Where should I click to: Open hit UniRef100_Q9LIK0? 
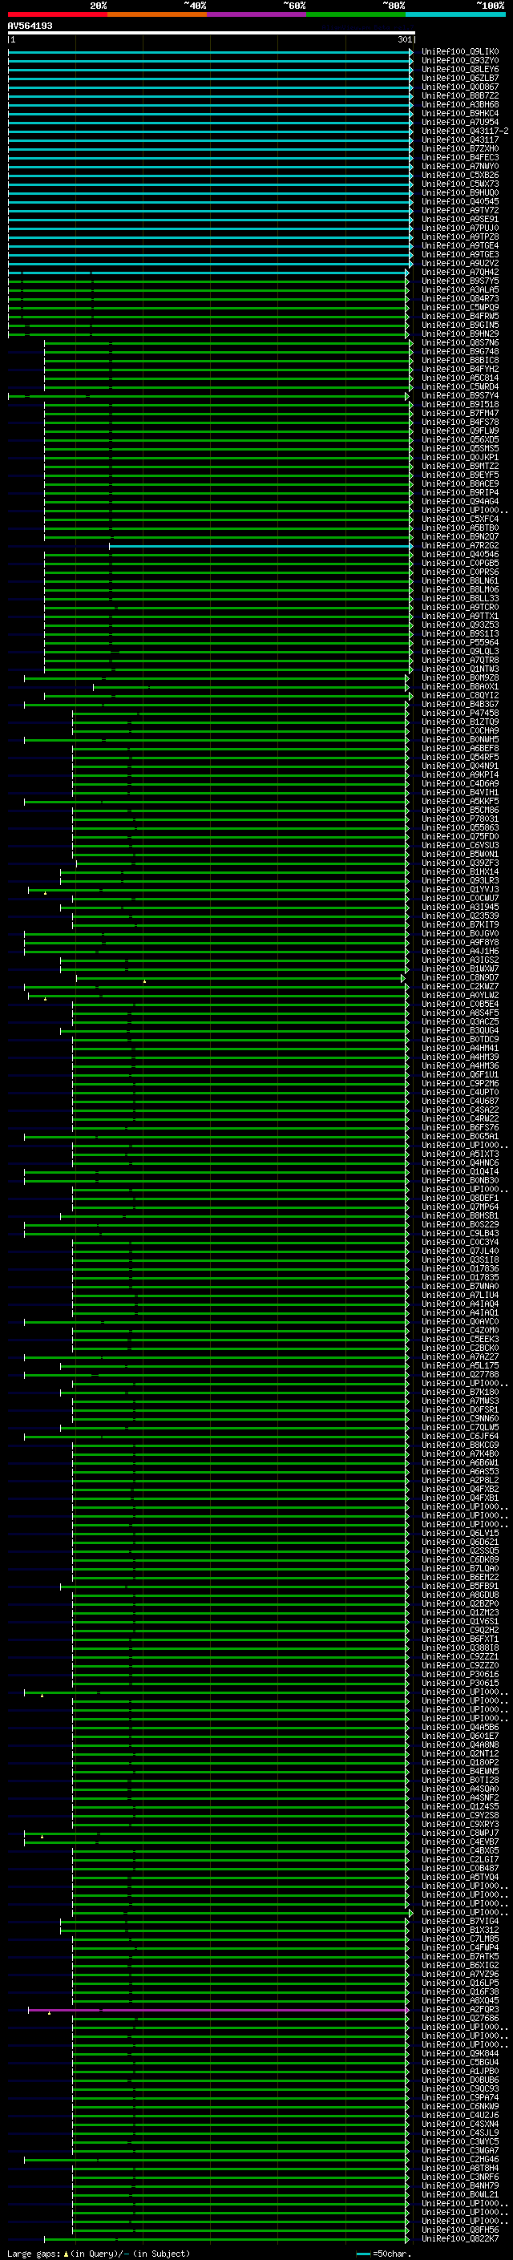tap(459, 52)
